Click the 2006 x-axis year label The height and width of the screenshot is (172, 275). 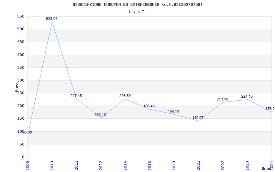[28, 166]
